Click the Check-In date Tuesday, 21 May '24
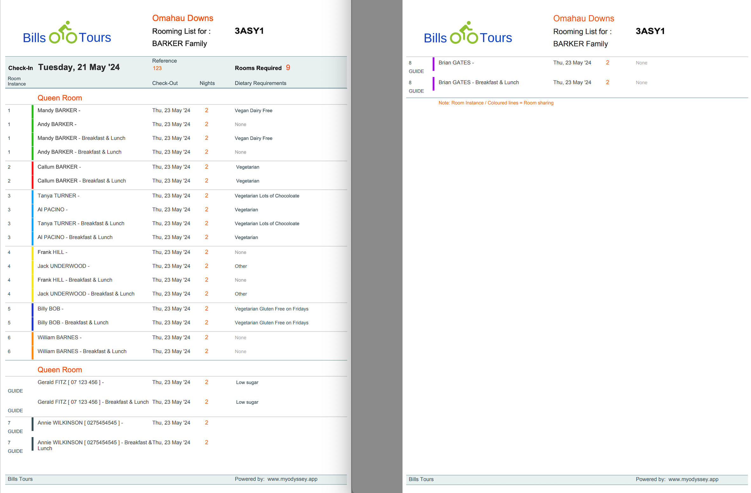Image resolution: width=751 pixels, height=493 pixels. [79, 67]
